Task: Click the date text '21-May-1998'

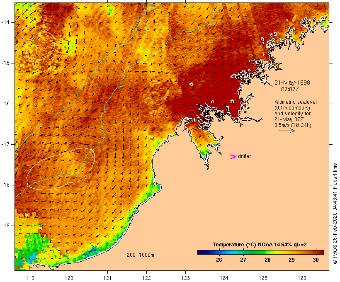Action: click(x=292, y=83)
